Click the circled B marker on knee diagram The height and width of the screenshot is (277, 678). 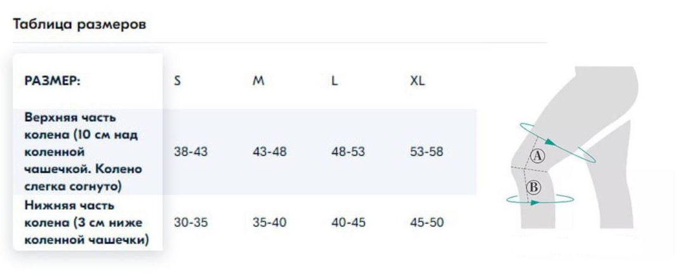(534, 187)
